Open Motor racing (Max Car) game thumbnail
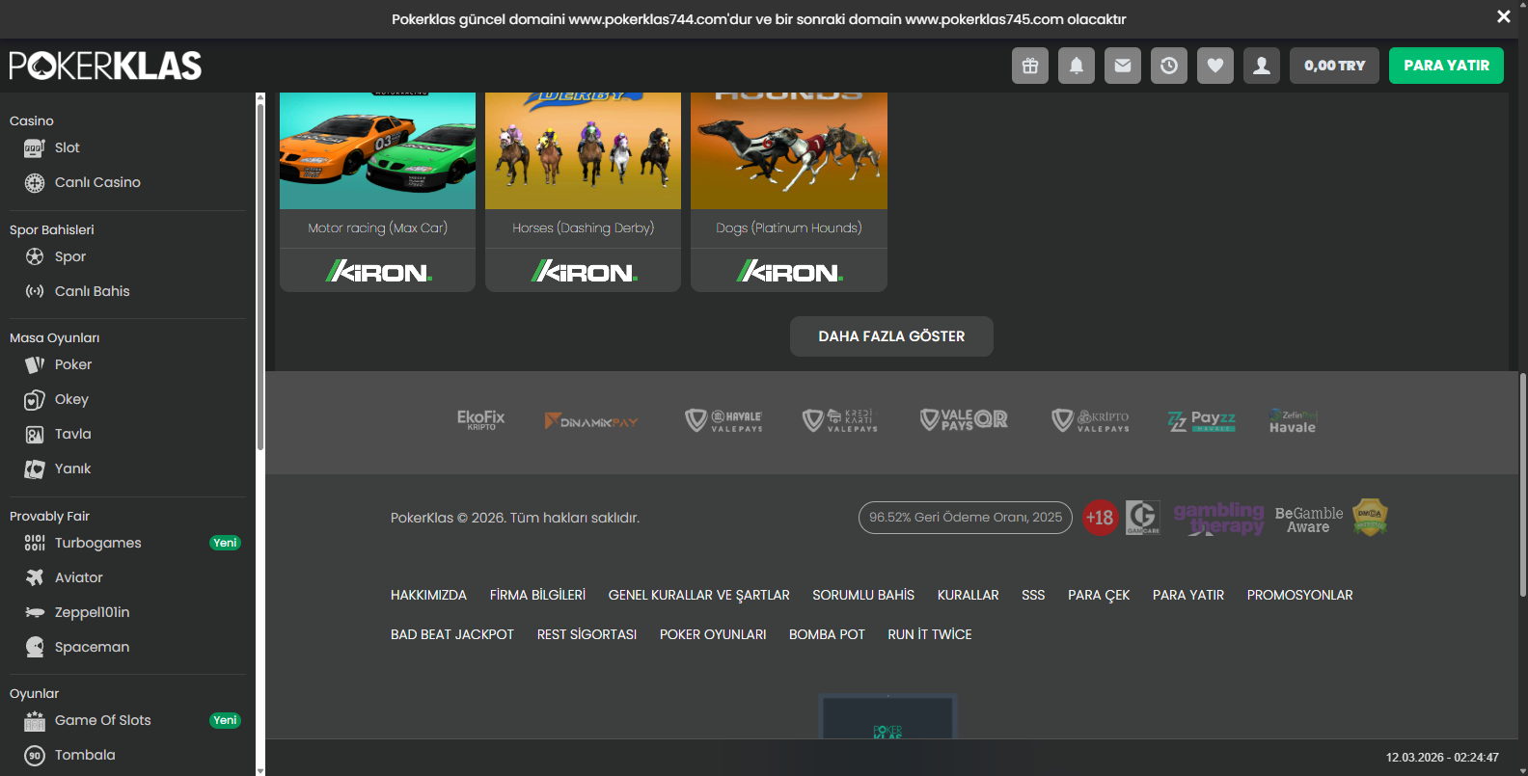The image size is (1528, 776). 377,150
